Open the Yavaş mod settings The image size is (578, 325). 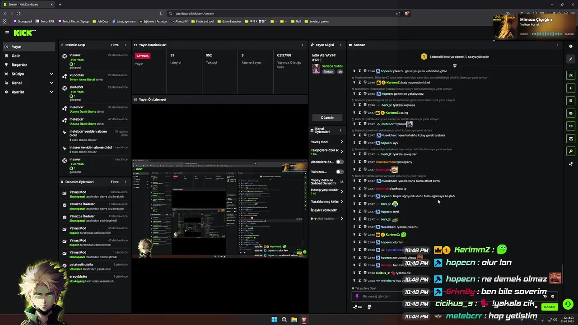click(x=327, y=142)
